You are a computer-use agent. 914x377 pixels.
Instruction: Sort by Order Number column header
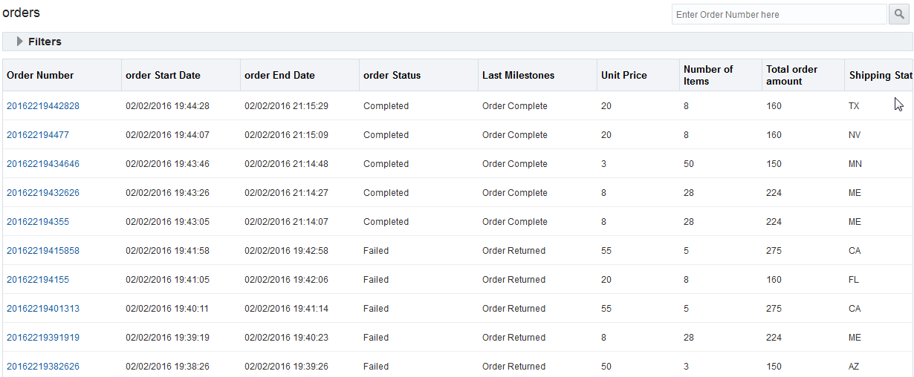click(x=40, y=75)
